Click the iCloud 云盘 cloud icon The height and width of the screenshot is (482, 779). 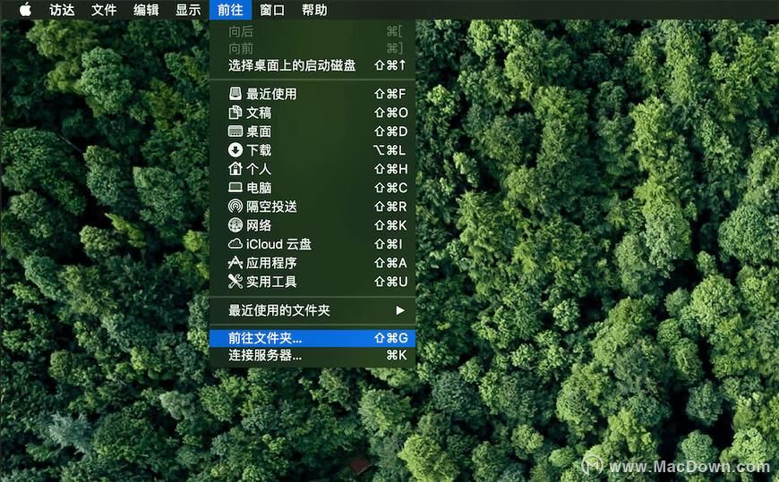coord(235,244)
